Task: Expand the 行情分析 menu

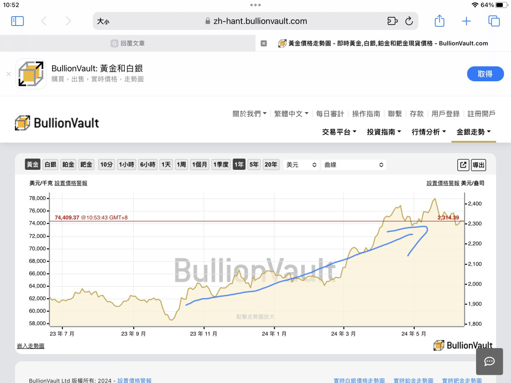Action: 429,132
